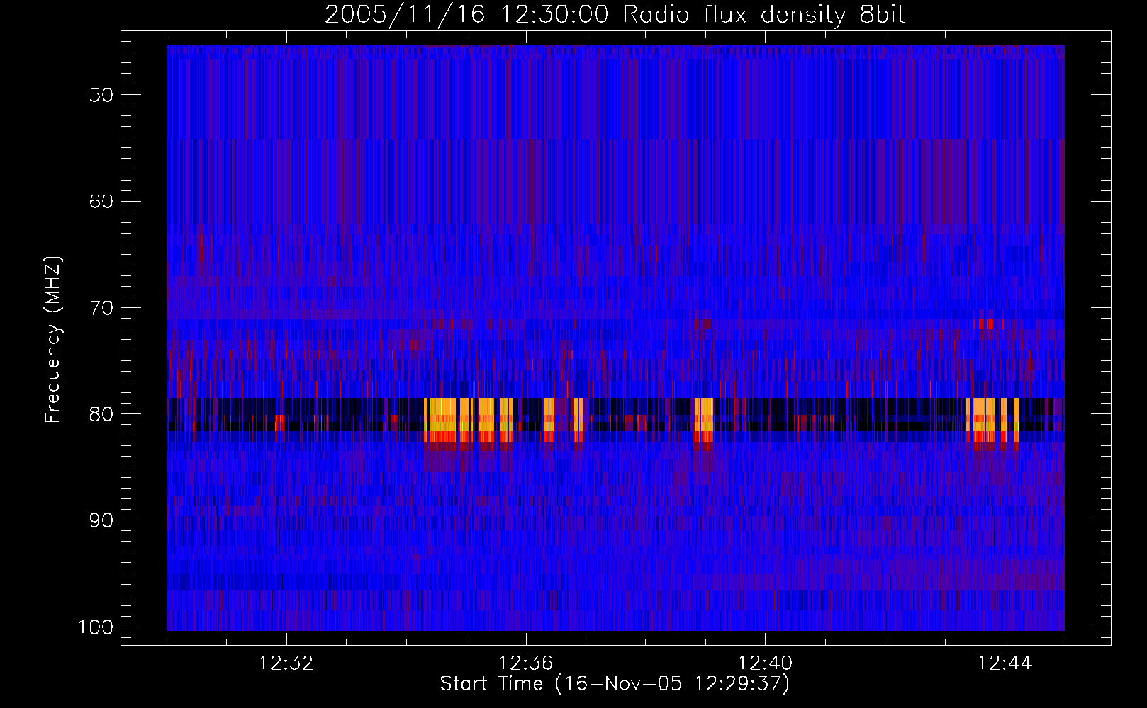Select the 60 frequency tick label

101,201
